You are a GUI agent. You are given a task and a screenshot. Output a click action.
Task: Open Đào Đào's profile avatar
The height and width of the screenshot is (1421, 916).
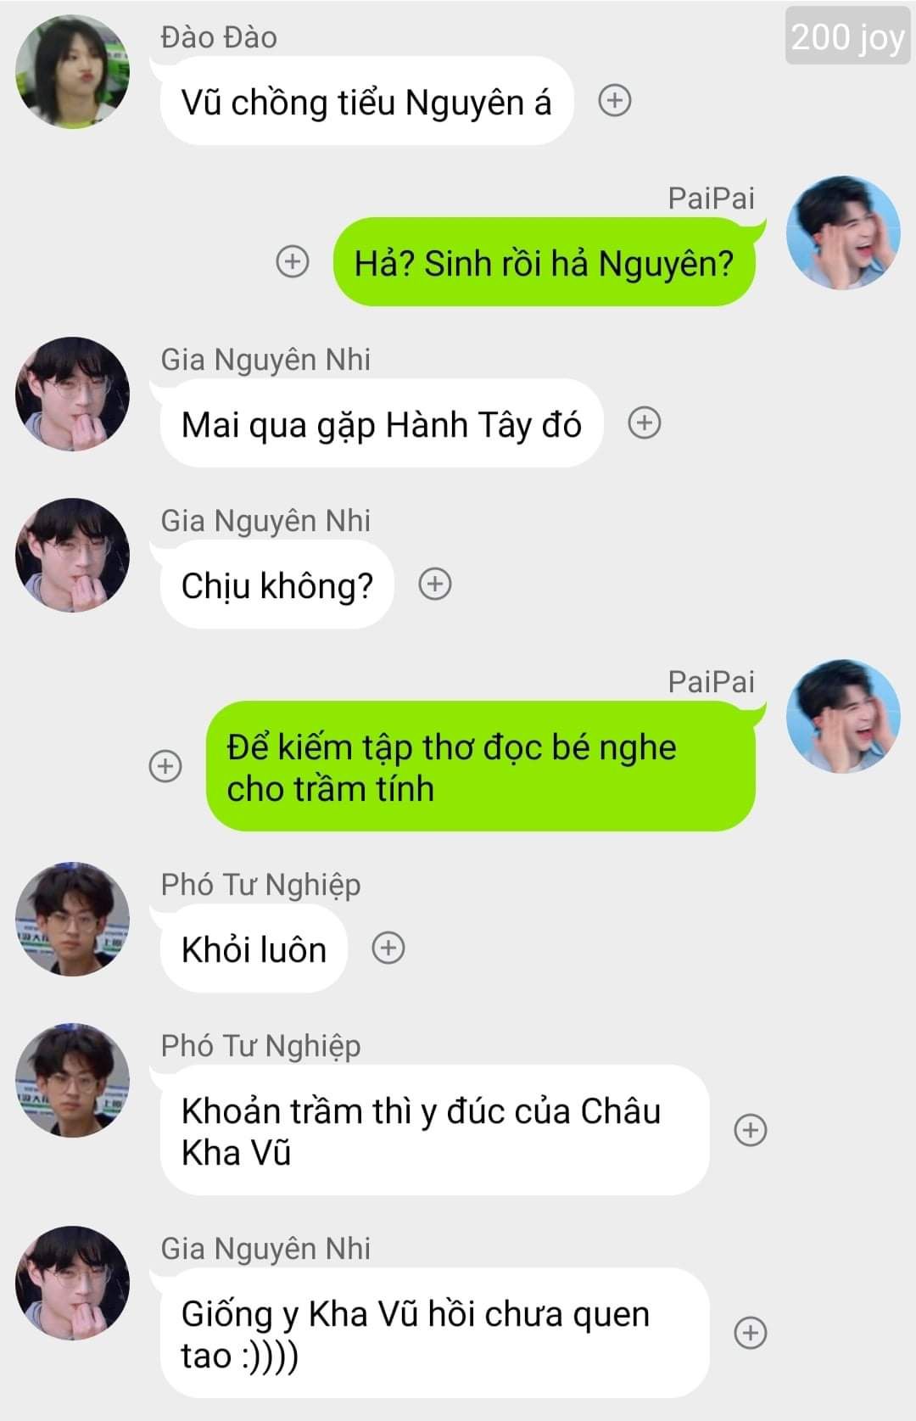pyautogui.click(x=73, y=72)
